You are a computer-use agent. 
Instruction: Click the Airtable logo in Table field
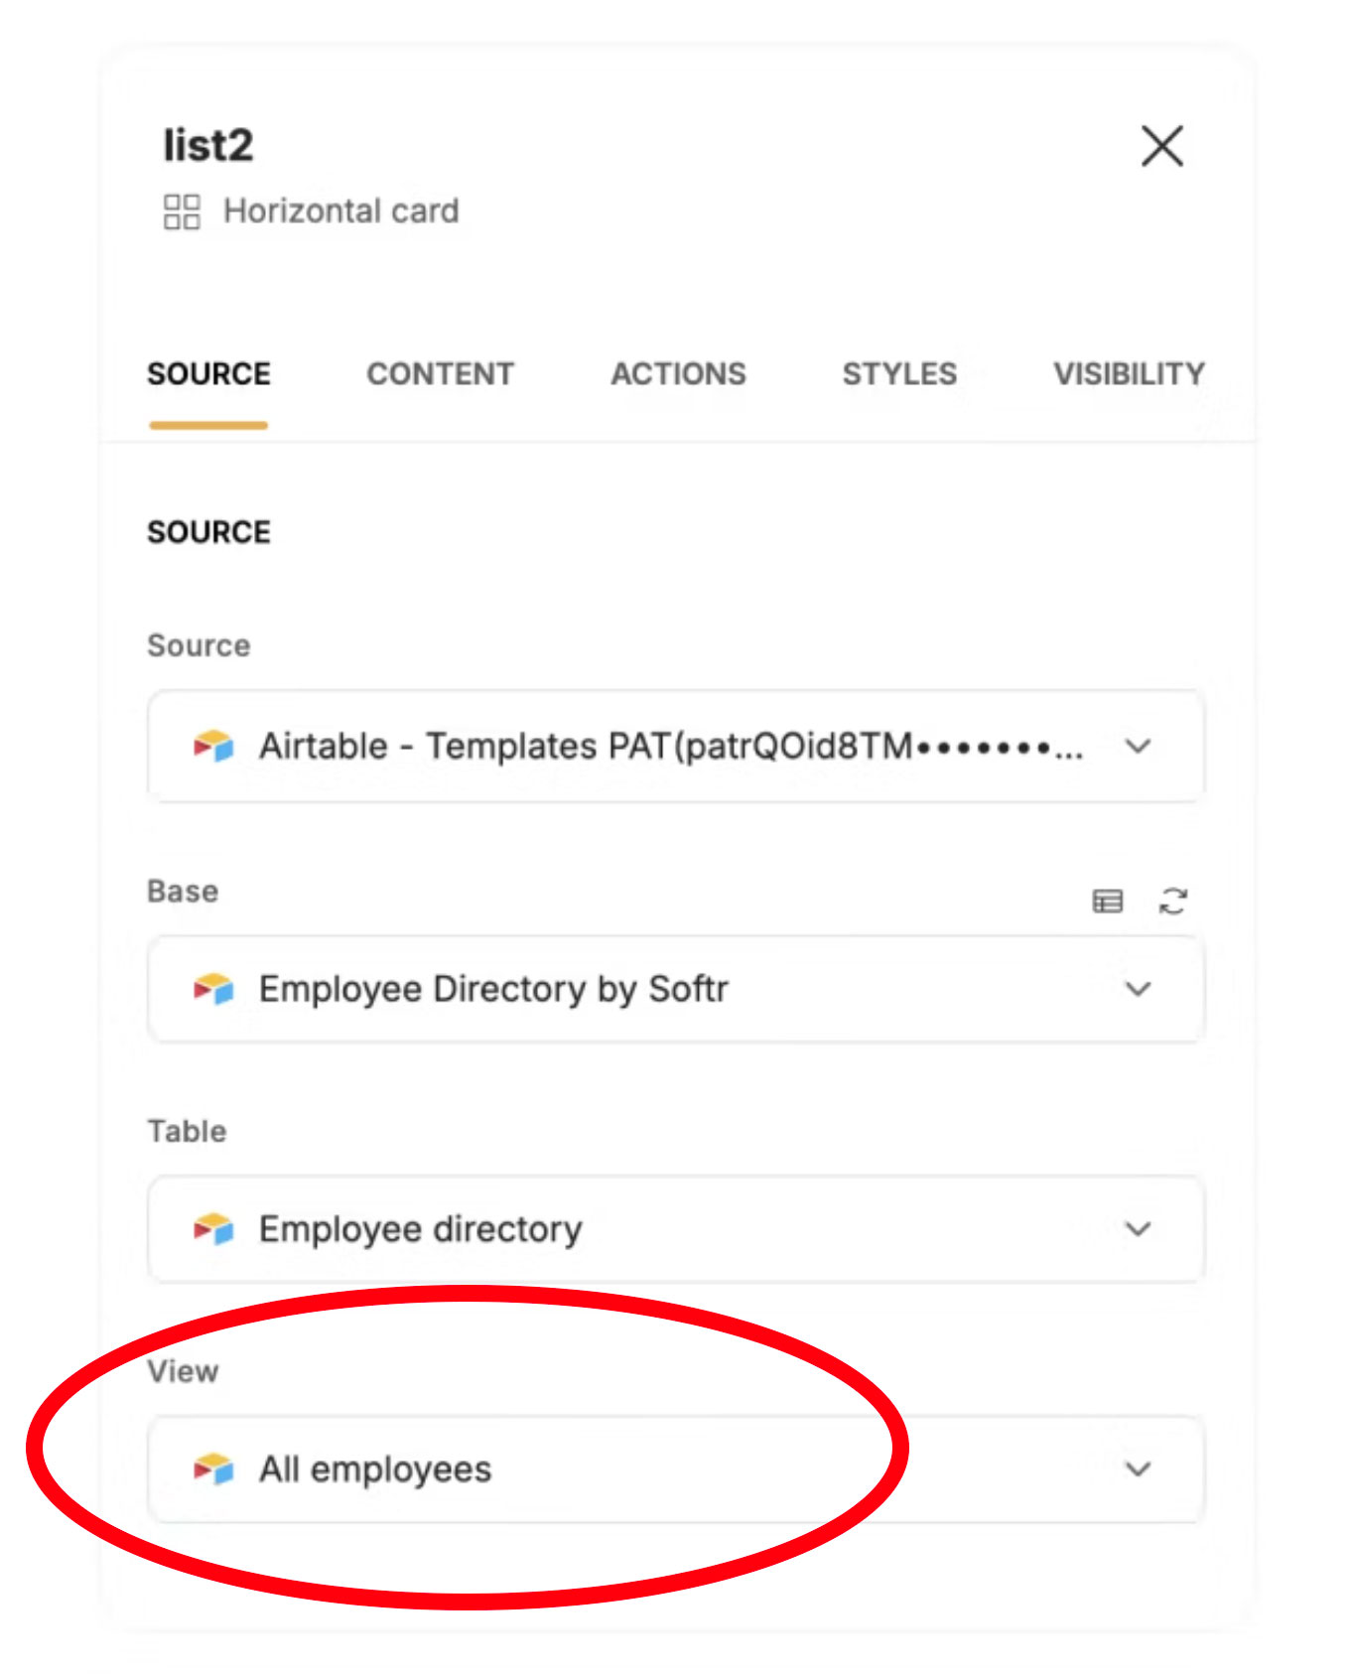point(213,1229)
